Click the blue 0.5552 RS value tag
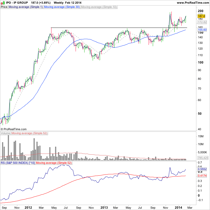This screenshot has height=210, width=210. tap(202, 169)
